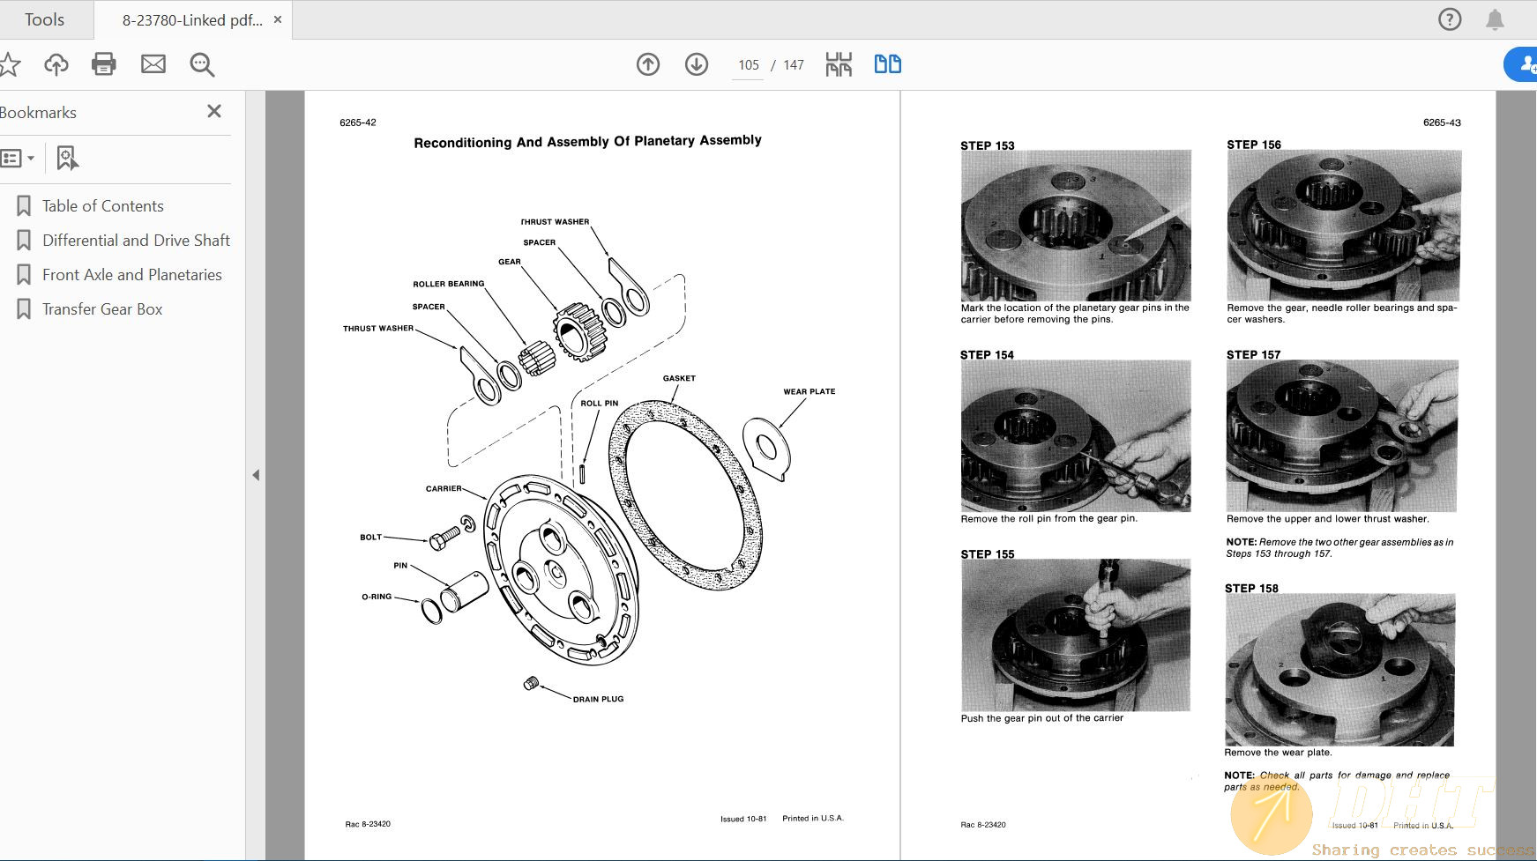Screen dimensions: 1537x861
Task: Edit the page number field
Action: (748, 63)
